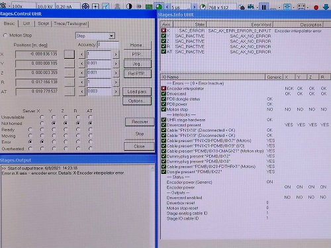This screenshot has width=331, height=248.
Task: Click the green rectangle scan icon
Action: pos(149,7)
